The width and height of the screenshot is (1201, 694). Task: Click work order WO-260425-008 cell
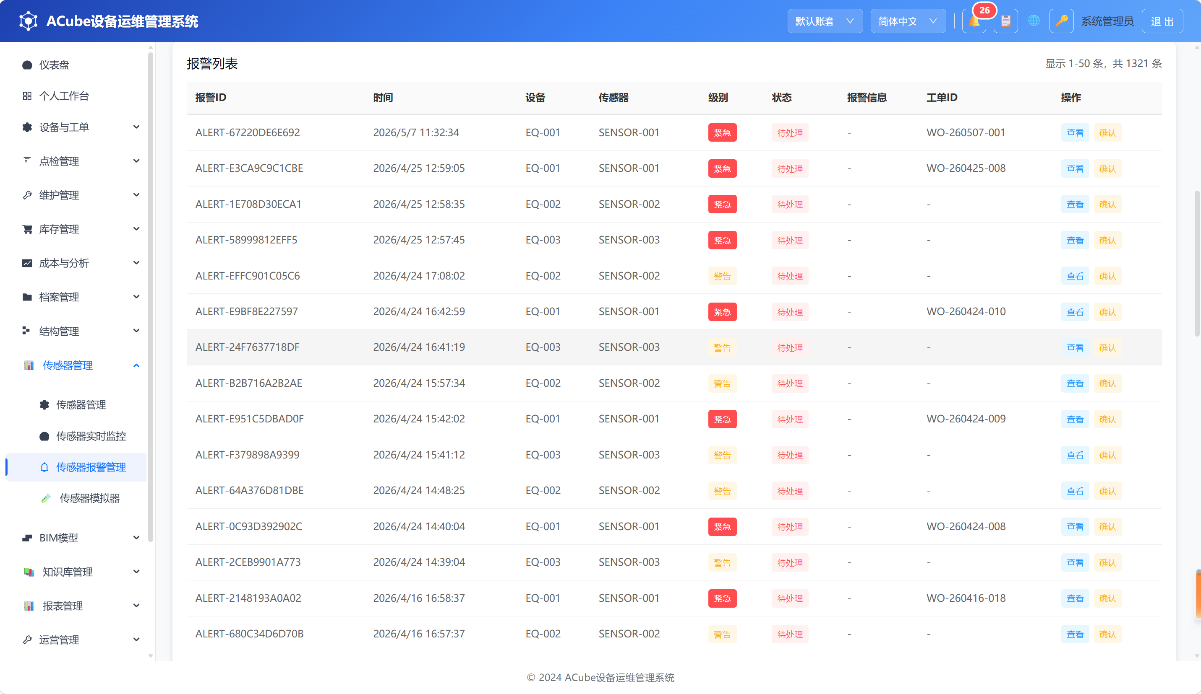[966, 168]
